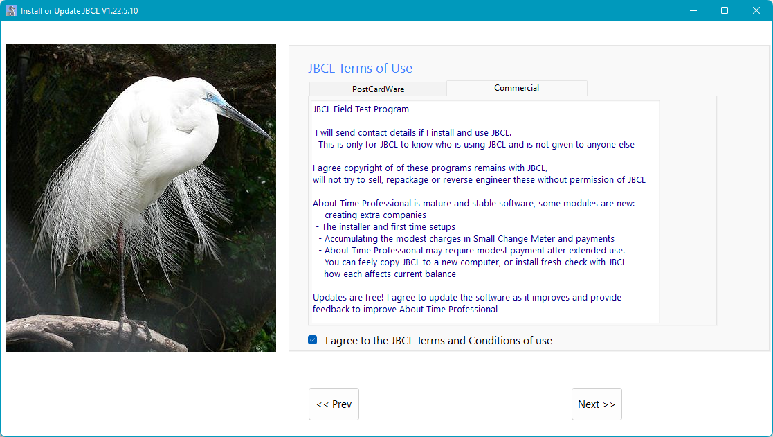Maximize the installer window
The width and height of the screenshot is (773, 437).
click(724, 10)
